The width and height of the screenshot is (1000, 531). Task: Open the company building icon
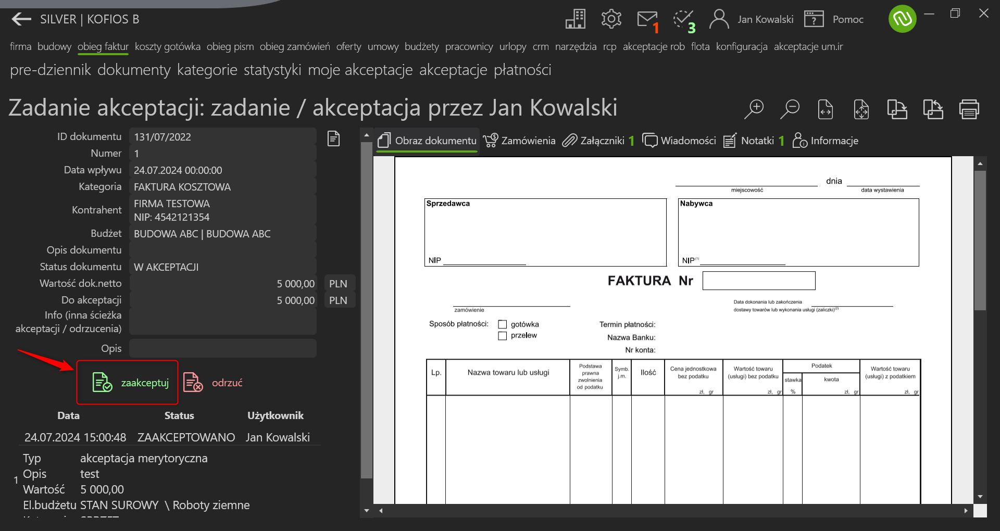tap(576, 19)
